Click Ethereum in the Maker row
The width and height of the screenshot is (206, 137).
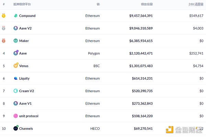pyautogui.click(x=92, y=41)
